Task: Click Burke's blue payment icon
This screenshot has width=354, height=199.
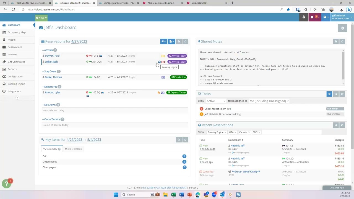Action: pos(163,77)
